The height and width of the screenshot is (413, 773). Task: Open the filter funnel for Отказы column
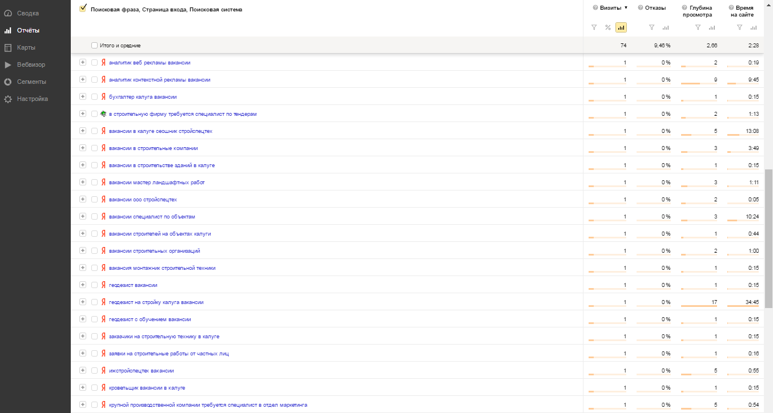click(651, 27)
